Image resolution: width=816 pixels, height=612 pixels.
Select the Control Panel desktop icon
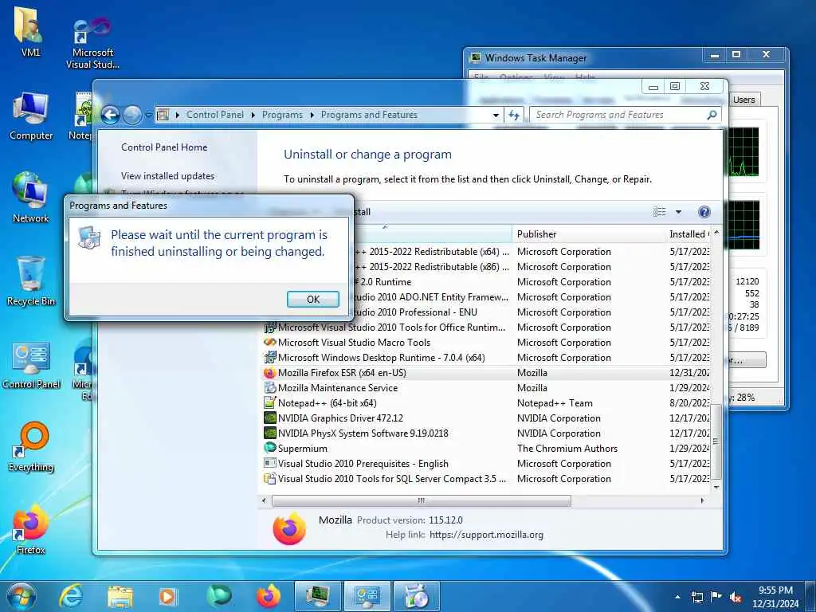pos(31,365)
